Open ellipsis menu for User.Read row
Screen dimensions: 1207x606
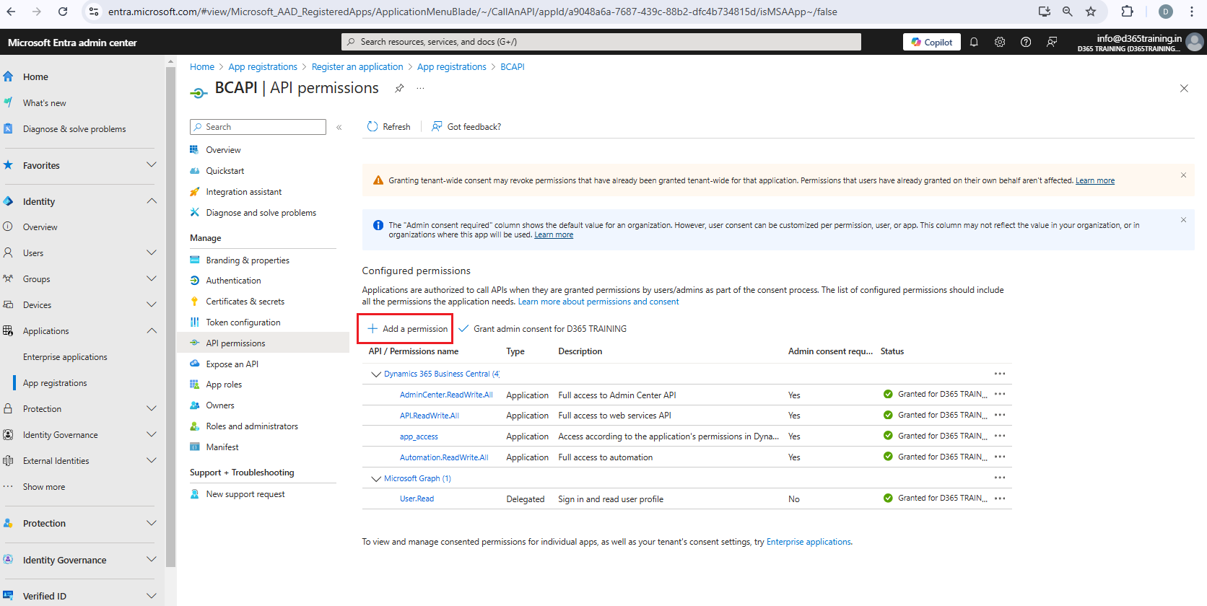click(1000, 499)
